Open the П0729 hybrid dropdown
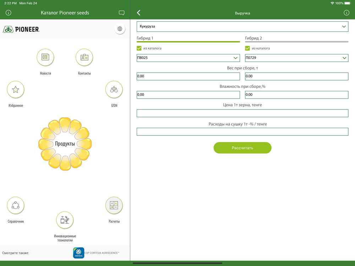Image resolution: width=355 pixels, height=266 pixels. tap(296, 58)
